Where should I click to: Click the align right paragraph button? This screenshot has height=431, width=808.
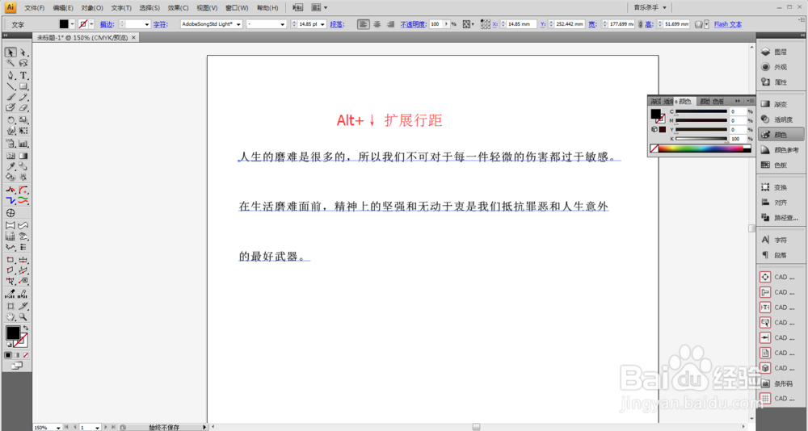(x=390, y=24)
